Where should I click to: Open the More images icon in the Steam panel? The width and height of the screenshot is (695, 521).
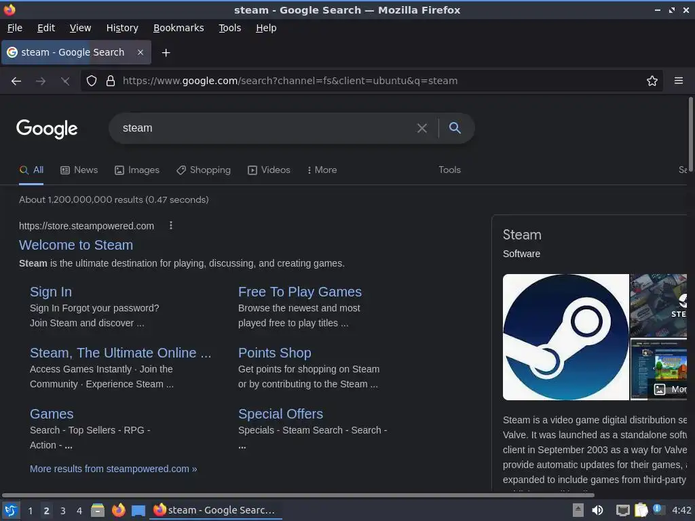660,389
